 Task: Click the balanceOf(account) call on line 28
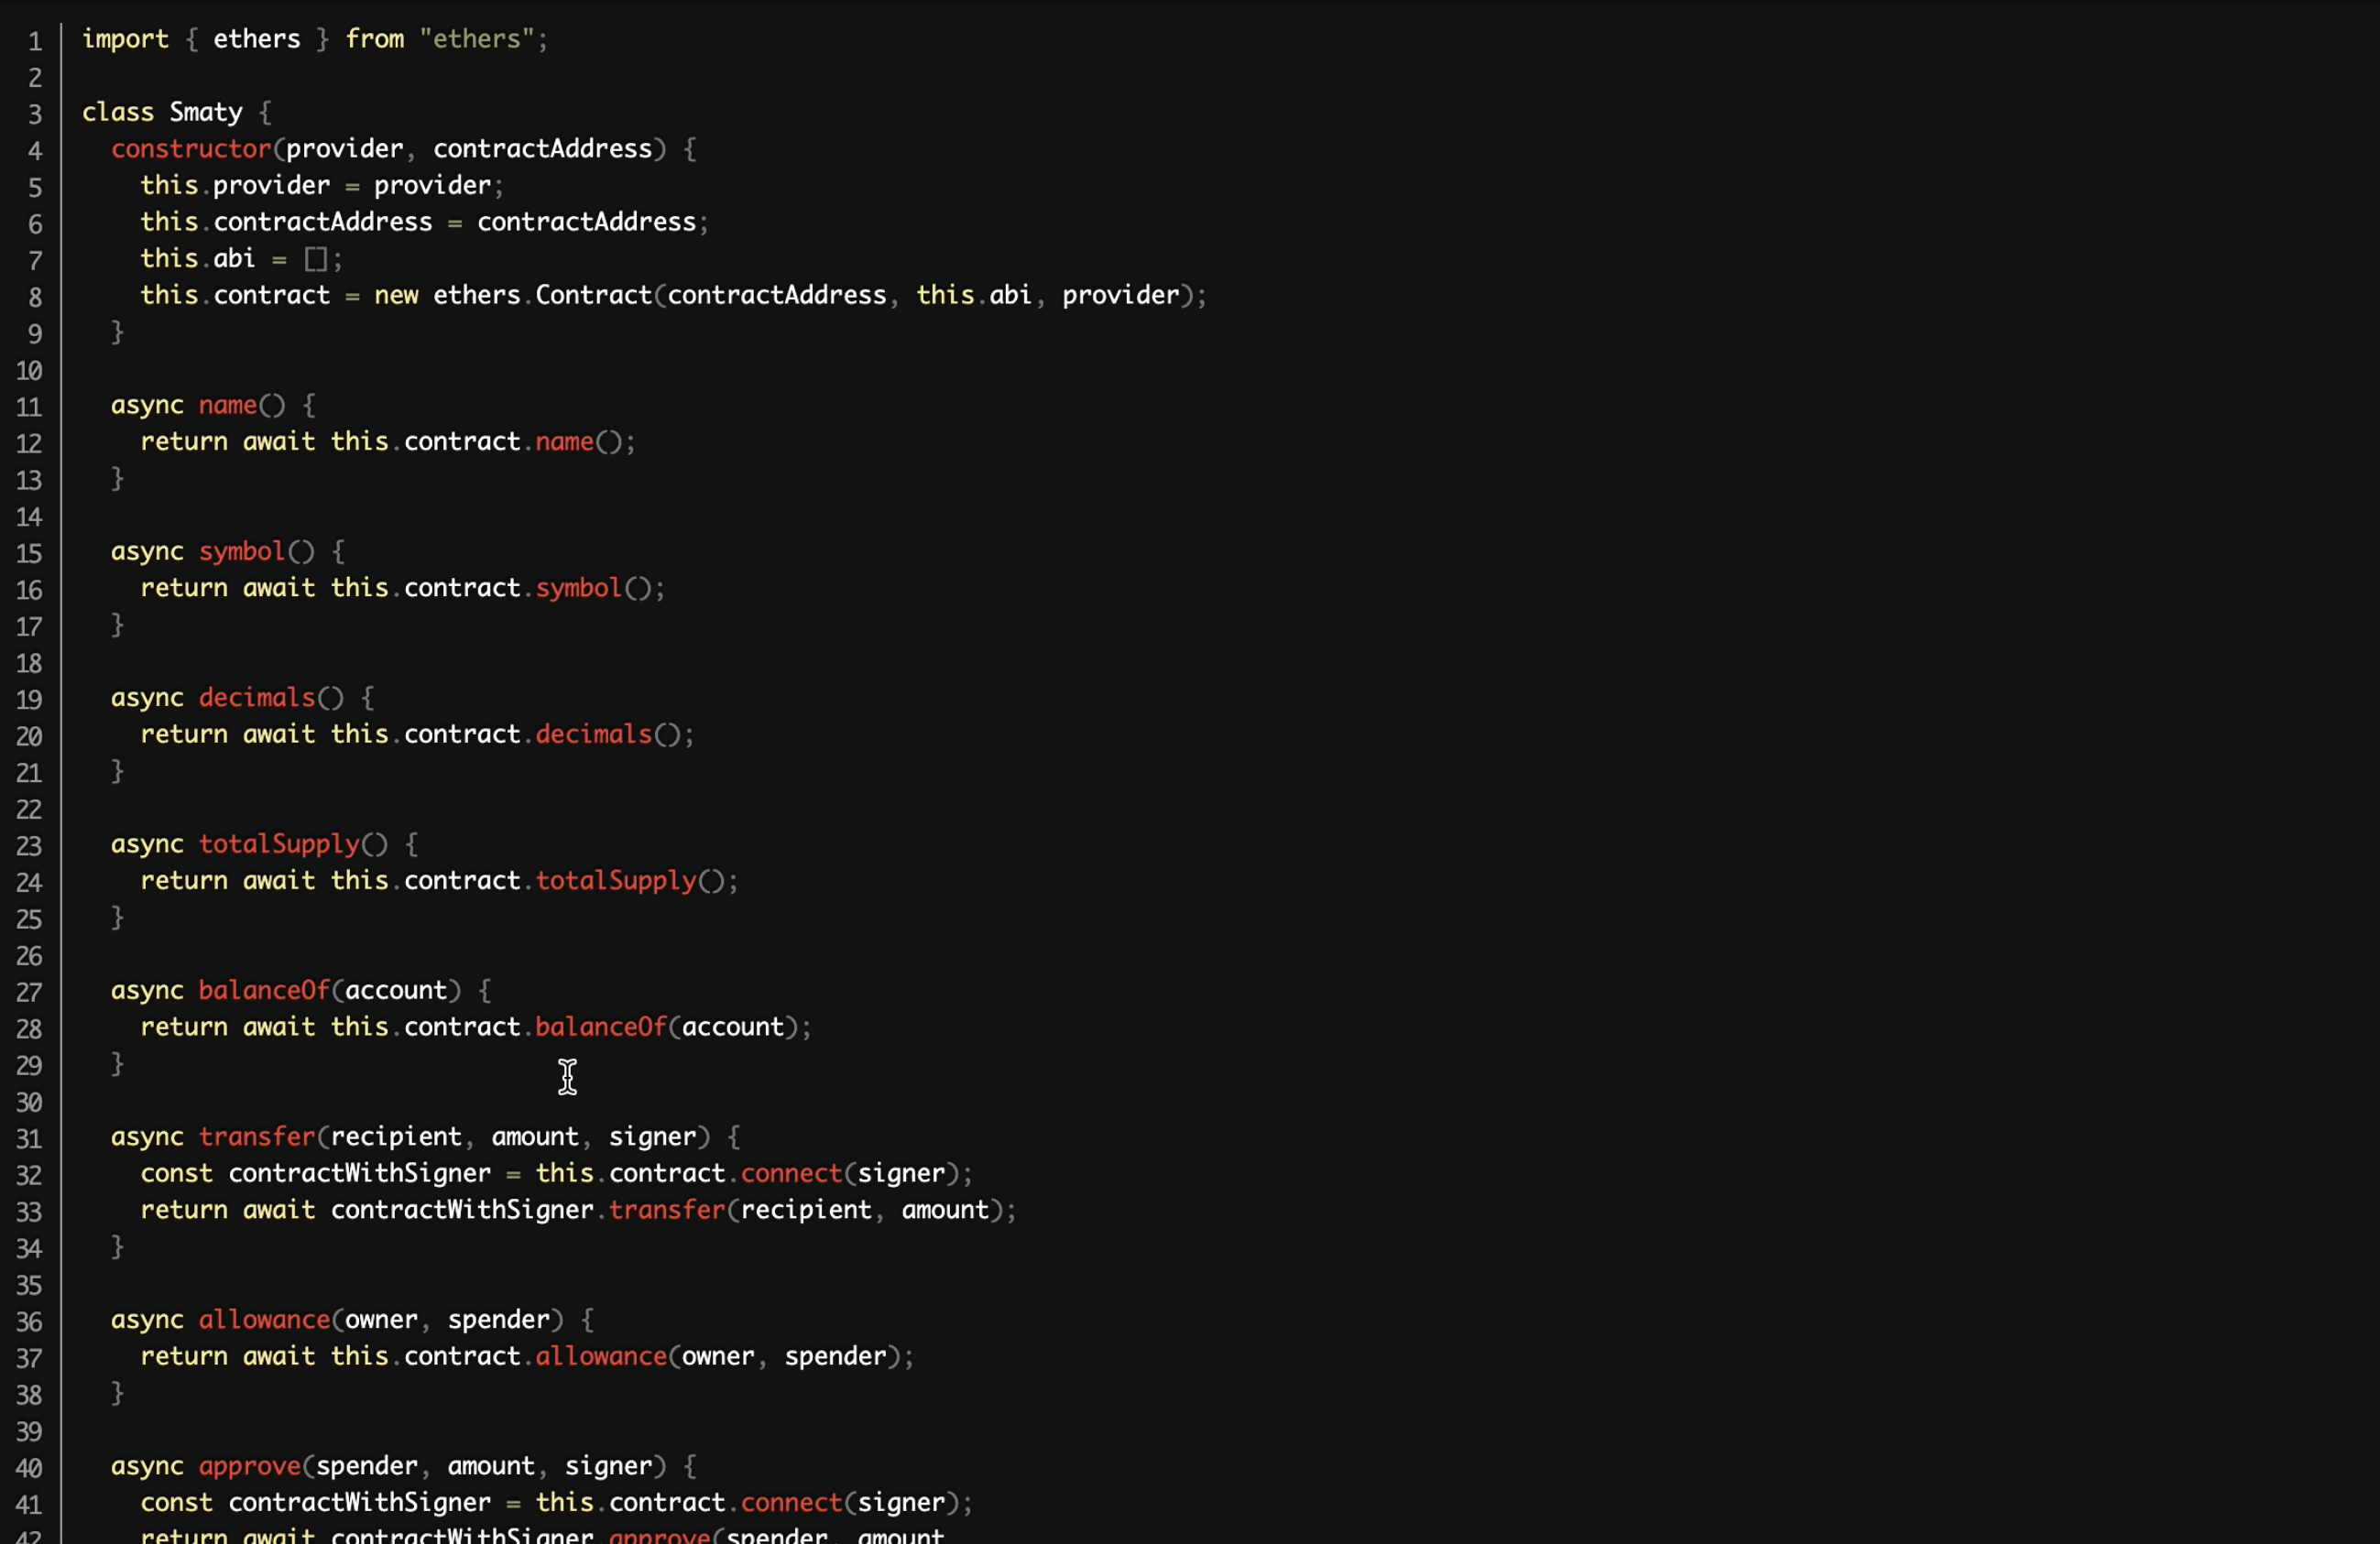tap(667, 1028)
